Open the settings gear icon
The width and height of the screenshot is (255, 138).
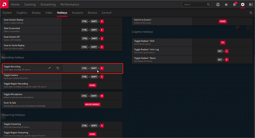(x=243, y=5)
